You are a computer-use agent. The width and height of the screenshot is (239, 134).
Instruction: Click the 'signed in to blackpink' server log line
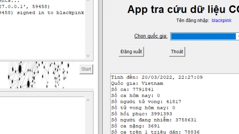(42, 12)
